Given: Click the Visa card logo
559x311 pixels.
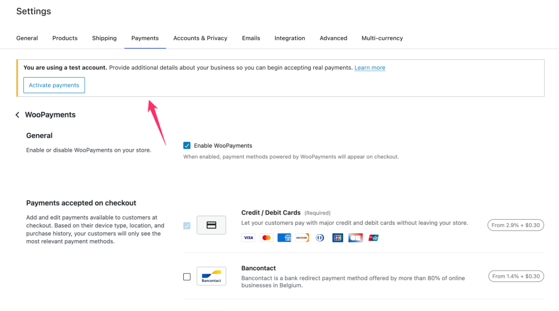Looking at the screenshot, I should click(x=248, y=238).
